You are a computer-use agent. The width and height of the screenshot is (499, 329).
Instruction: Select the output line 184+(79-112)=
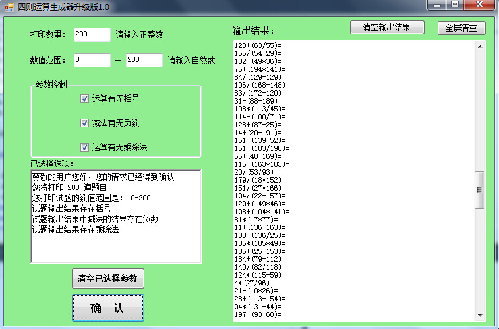pos(260,259)
